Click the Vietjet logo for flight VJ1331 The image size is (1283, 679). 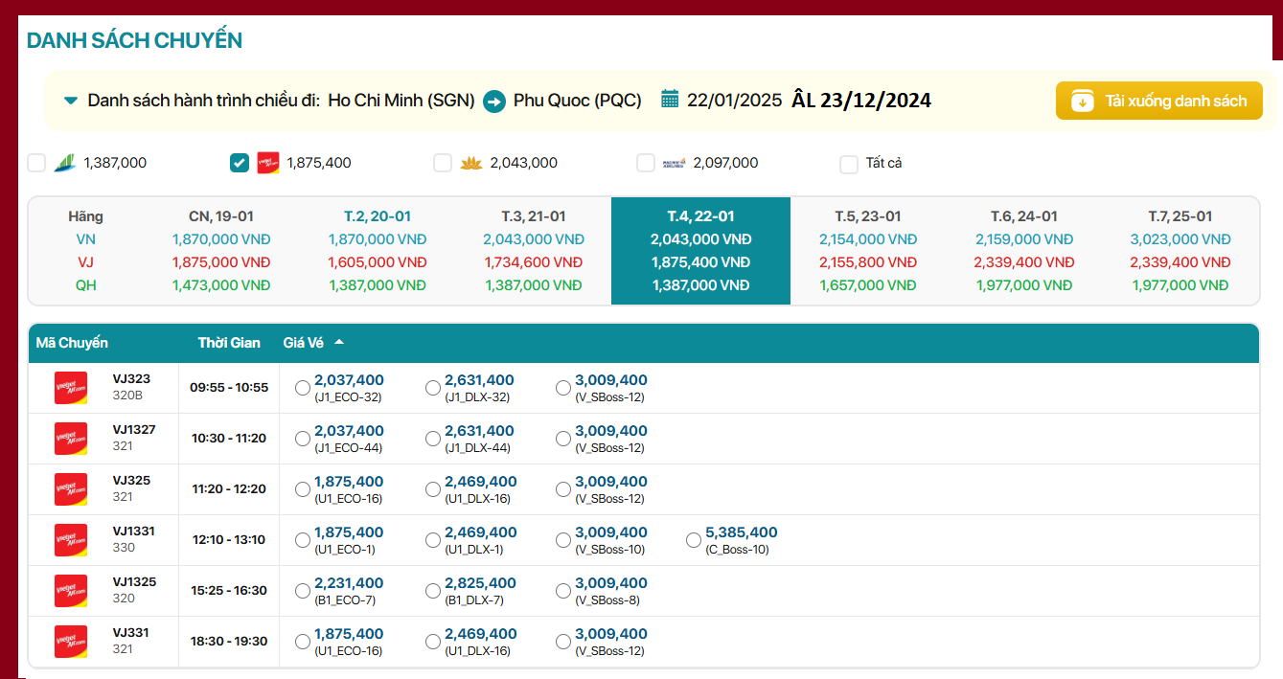point(71,540)
